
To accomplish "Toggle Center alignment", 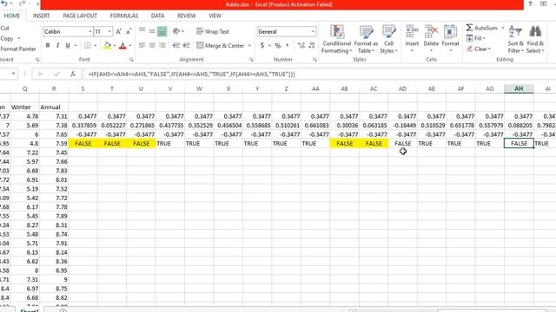I will pos(152,45).
